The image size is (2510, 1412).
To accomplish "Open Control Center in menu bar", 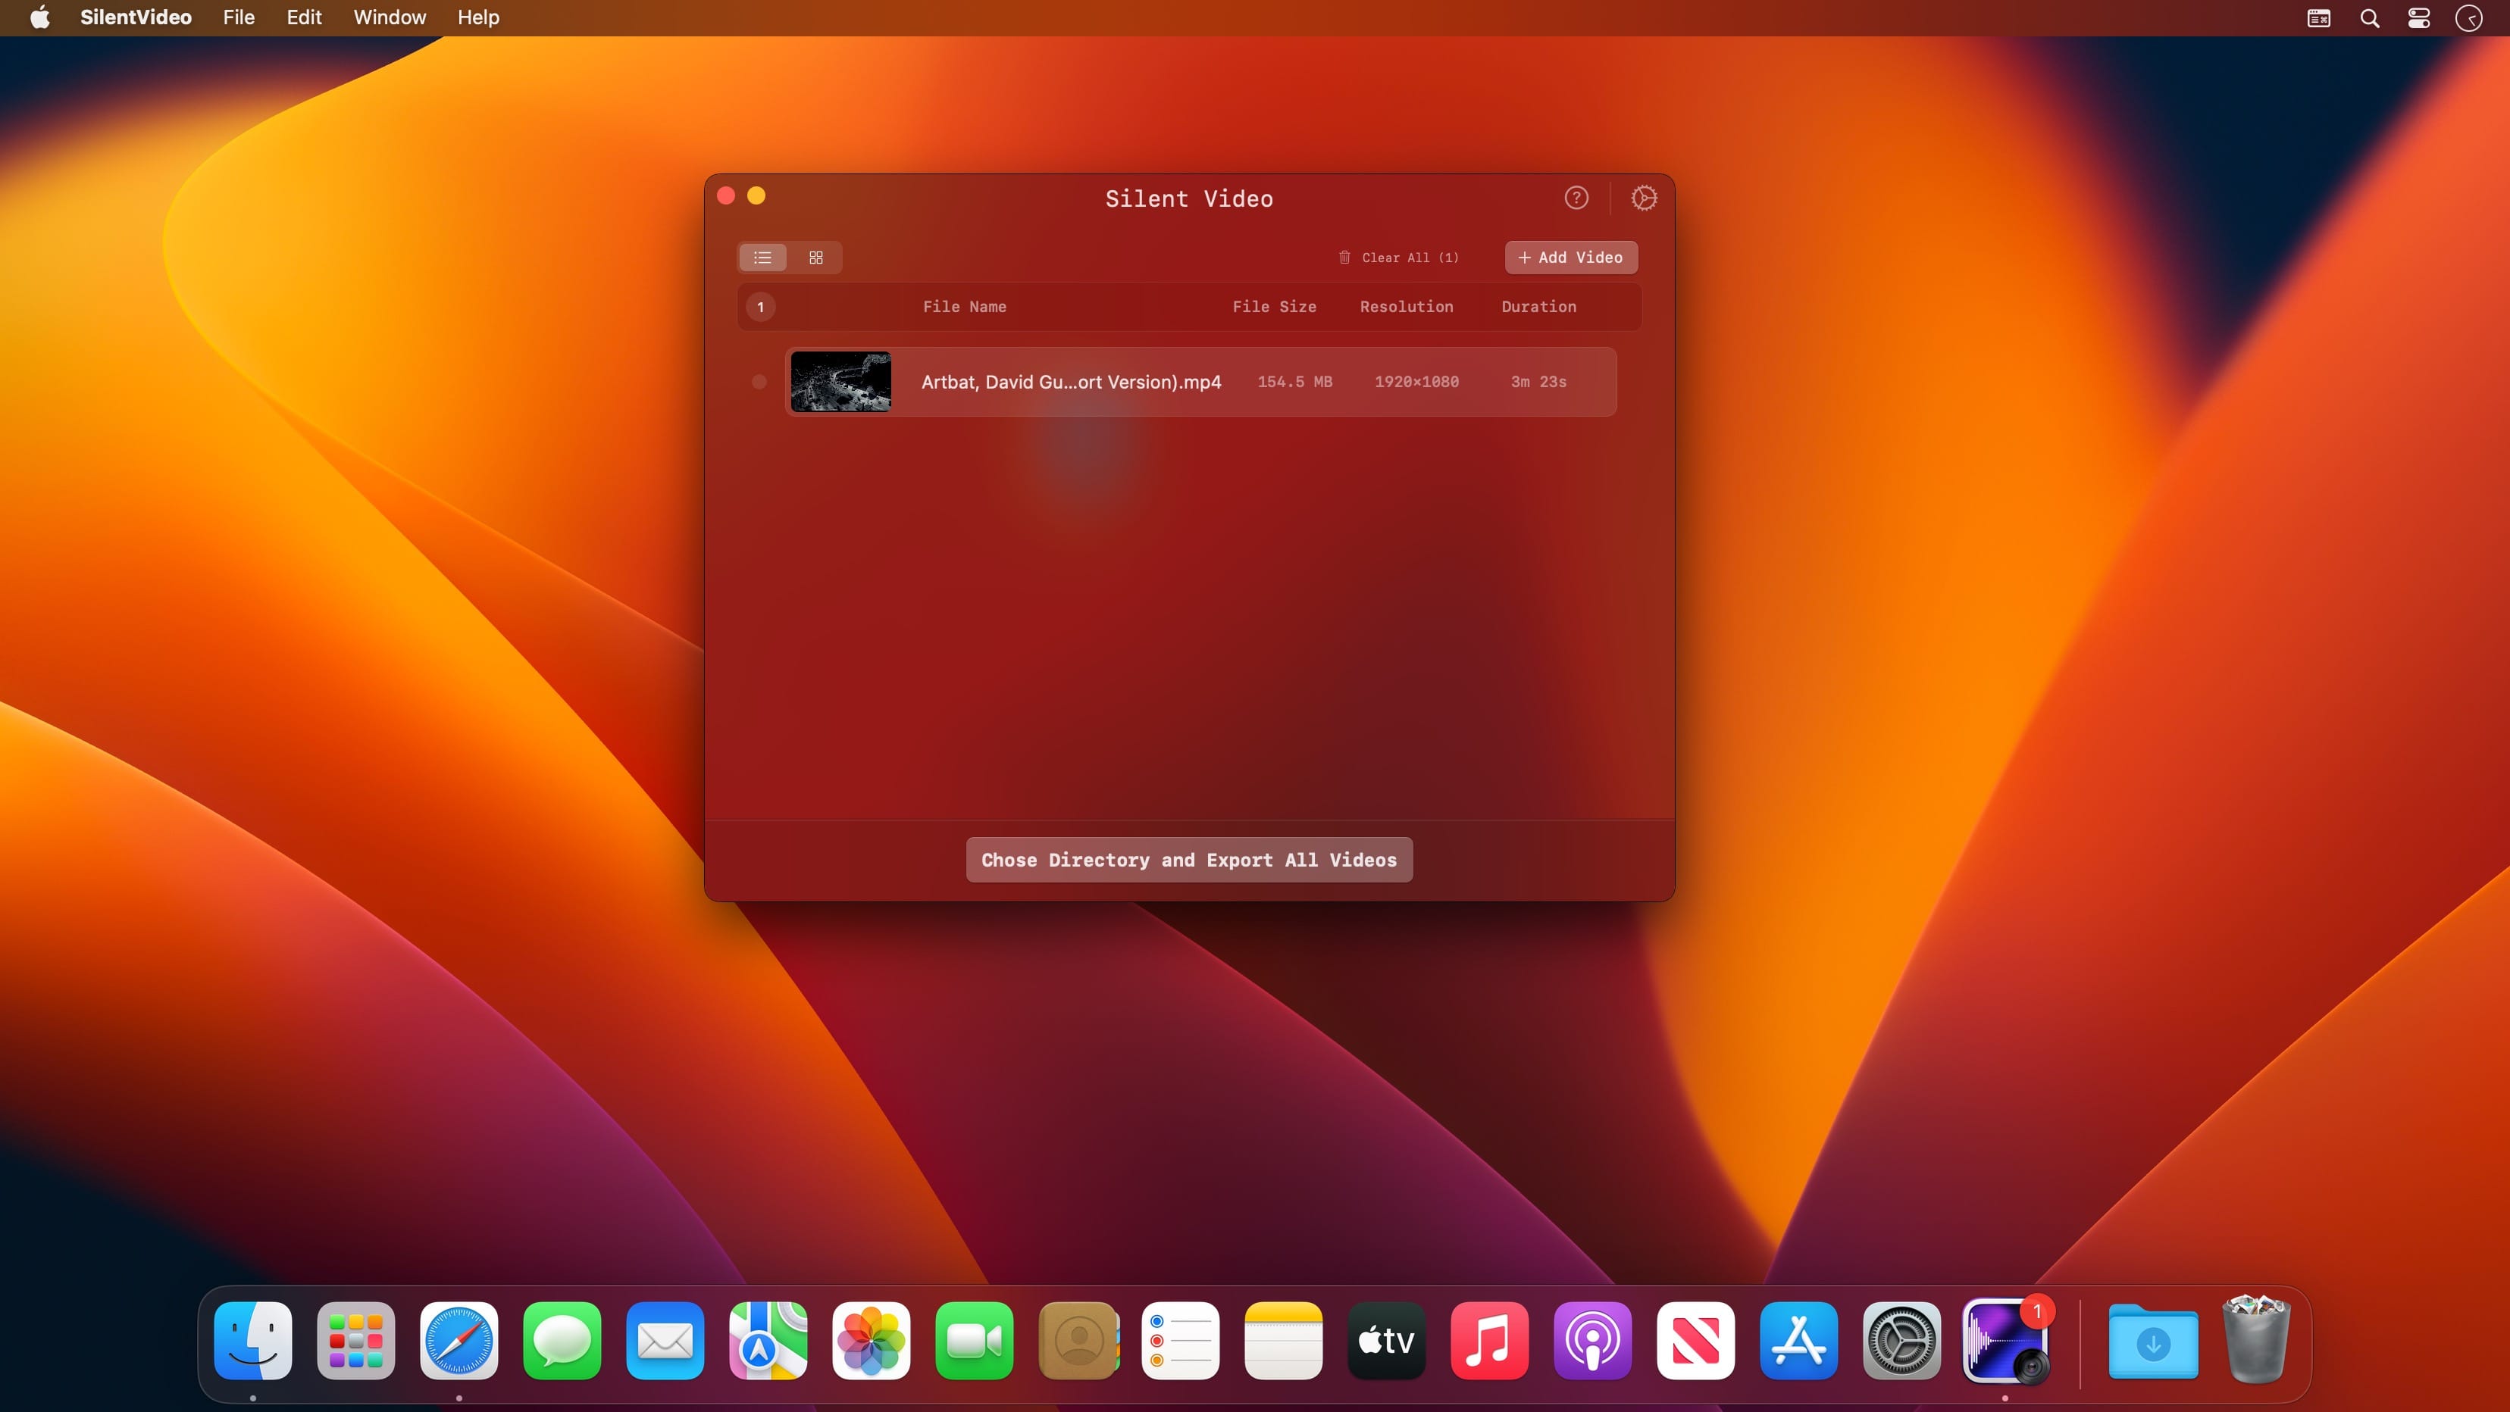I will pyautogui.click(x=2418, y=17).
